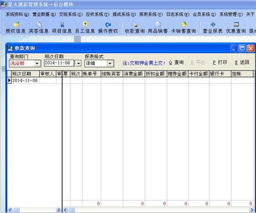Open the 项目信息 scissors icon
256x213 pixels.
click(62, 24)
